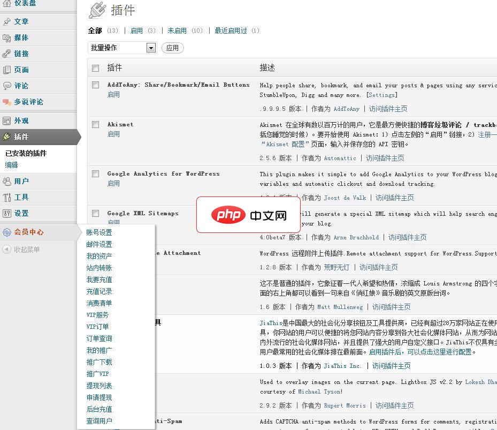The width and height of the screenshot is (497, 430).
Task: Click the php 中文网 logo
Action: coord(248,215)
